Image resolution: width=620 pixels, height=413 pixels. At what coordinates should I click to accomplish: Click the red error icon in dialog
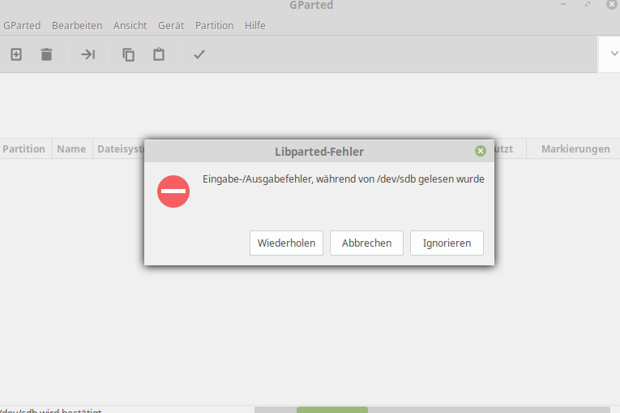click(173, 191)
